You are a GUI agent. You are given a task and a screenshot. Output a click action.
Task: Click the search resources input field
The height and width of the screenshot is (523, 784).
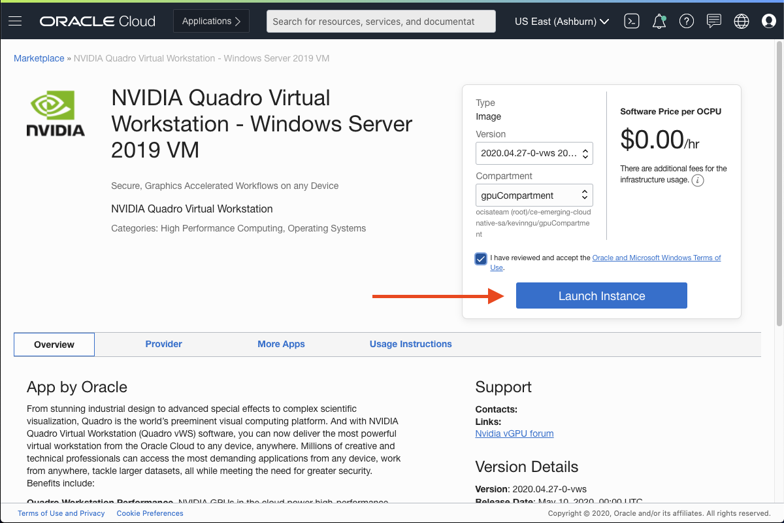point(380,21)
